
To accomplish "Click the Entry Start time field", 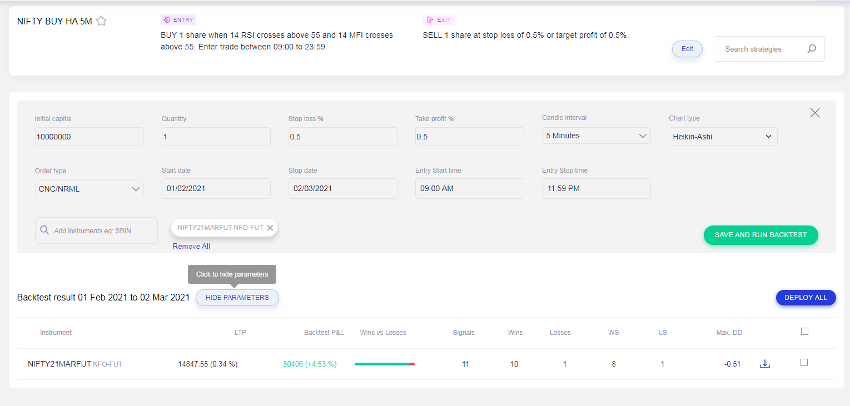I will pos(470,188).
